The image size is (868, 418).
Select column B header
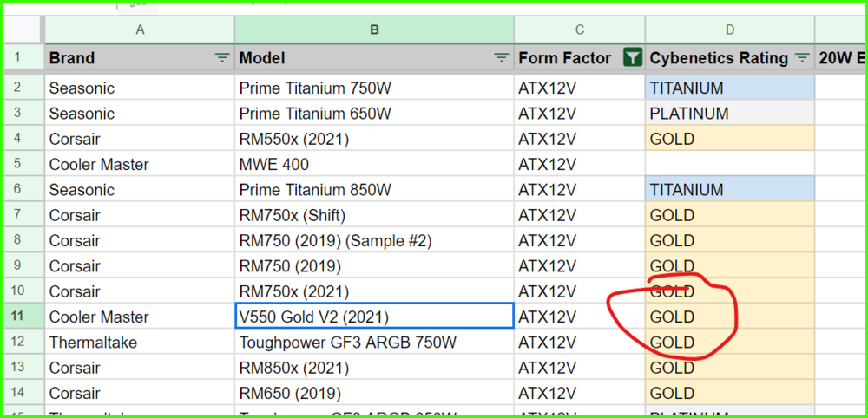374,29
